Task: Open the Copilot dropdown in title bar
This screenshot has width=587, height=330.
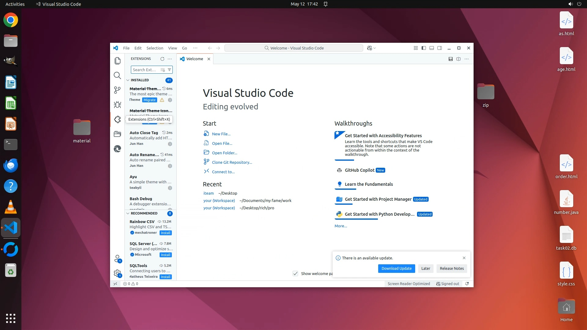Action: tap(371, 48)
